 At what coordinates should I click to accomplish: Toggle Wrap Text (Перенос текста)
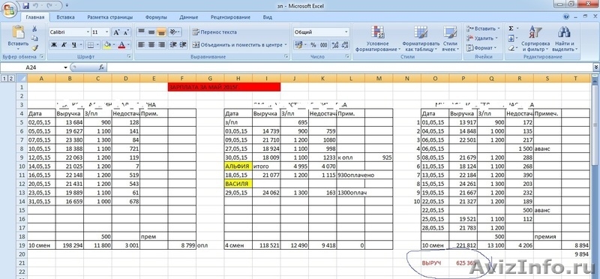point(214,32)
